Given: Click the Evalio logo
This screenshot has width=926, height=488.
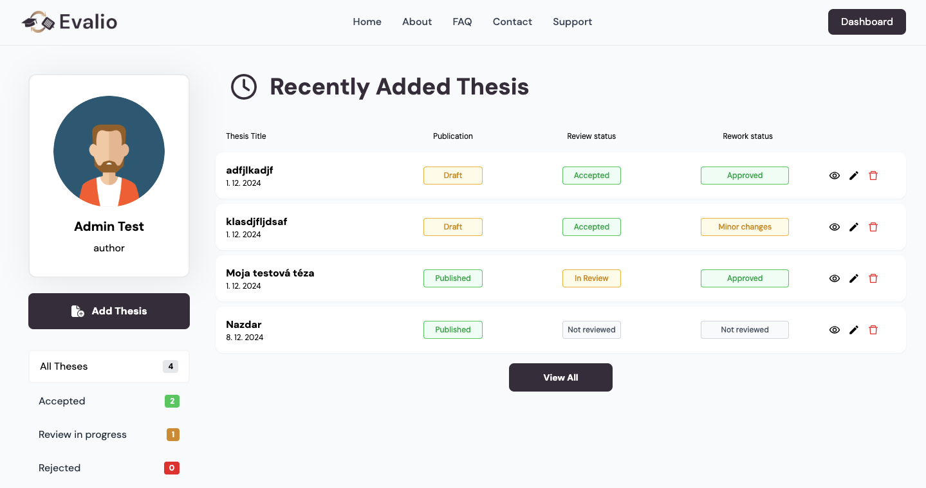Looking at the screenshot, I should coord(69,23).
